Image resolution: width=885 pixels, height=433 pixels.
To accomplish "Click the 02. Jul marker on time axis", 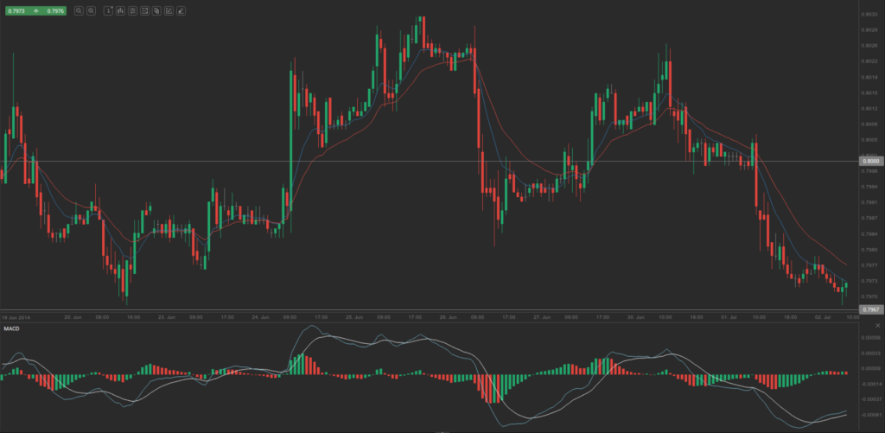I will (820, 317).
